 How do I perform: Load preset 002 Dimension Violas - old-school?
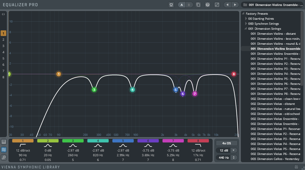point(275,114)
